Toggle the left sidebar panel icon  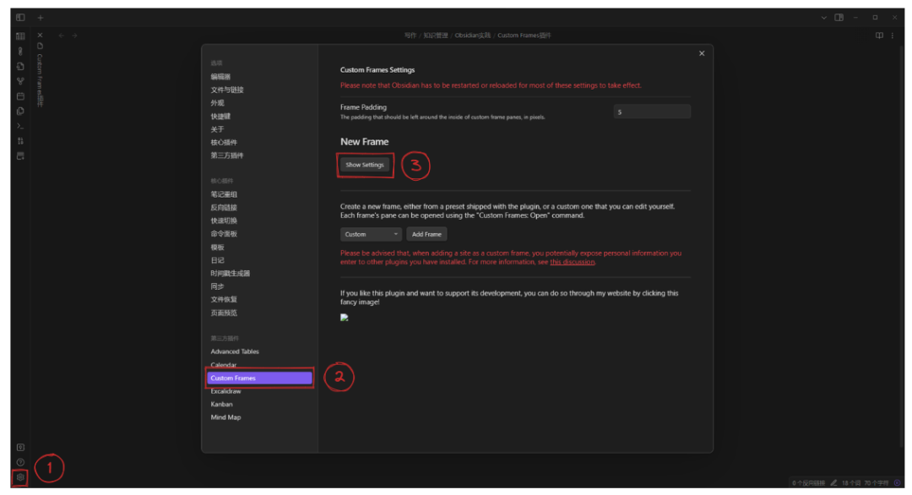pyautogui.click(x=20, y=18)
